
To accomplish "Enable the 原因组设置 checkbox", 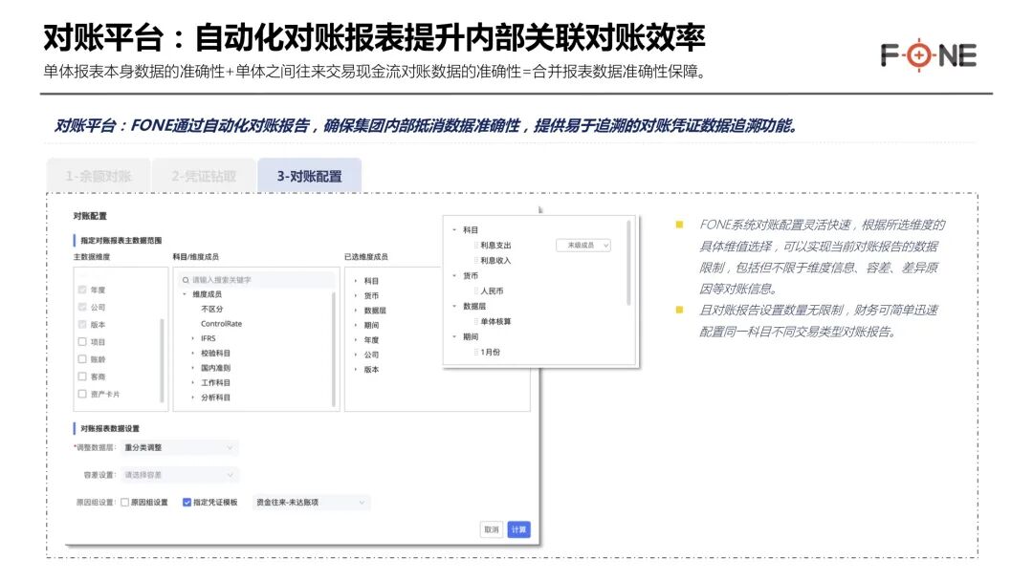I will pos(123,502).
